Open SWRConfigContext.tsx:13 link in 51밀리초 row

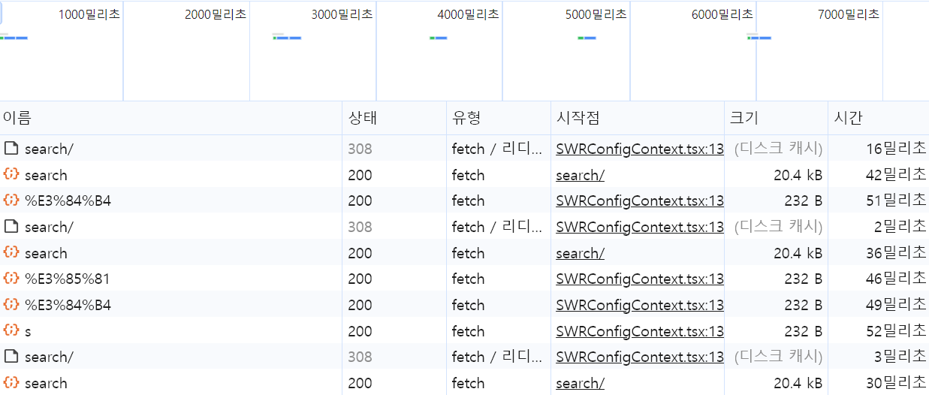click(640, 201)
